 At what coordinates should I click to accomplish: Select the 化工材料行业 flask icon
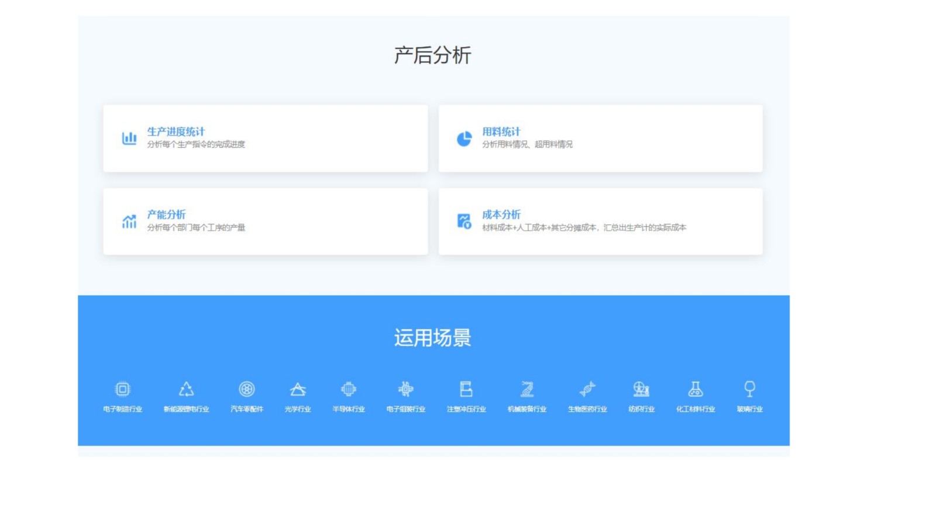coord(696,389)
